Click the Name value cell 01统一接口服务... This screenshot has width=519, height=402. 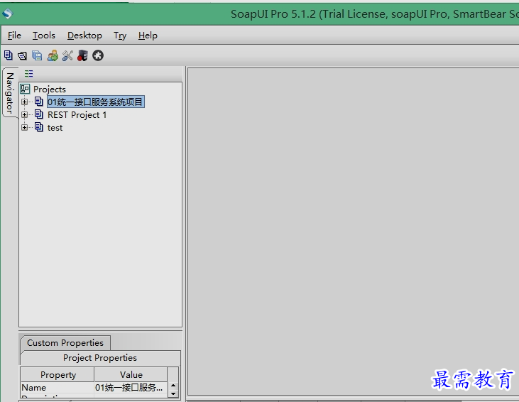click(131, 387)
